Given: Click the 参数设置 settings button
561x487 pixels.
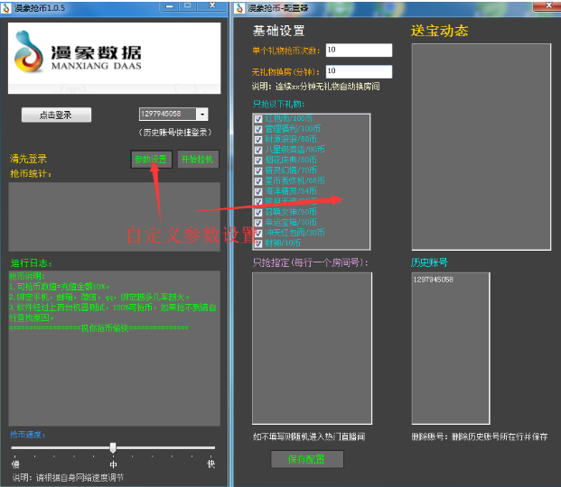Looking at the screenshot, I should tap(151, 160).
